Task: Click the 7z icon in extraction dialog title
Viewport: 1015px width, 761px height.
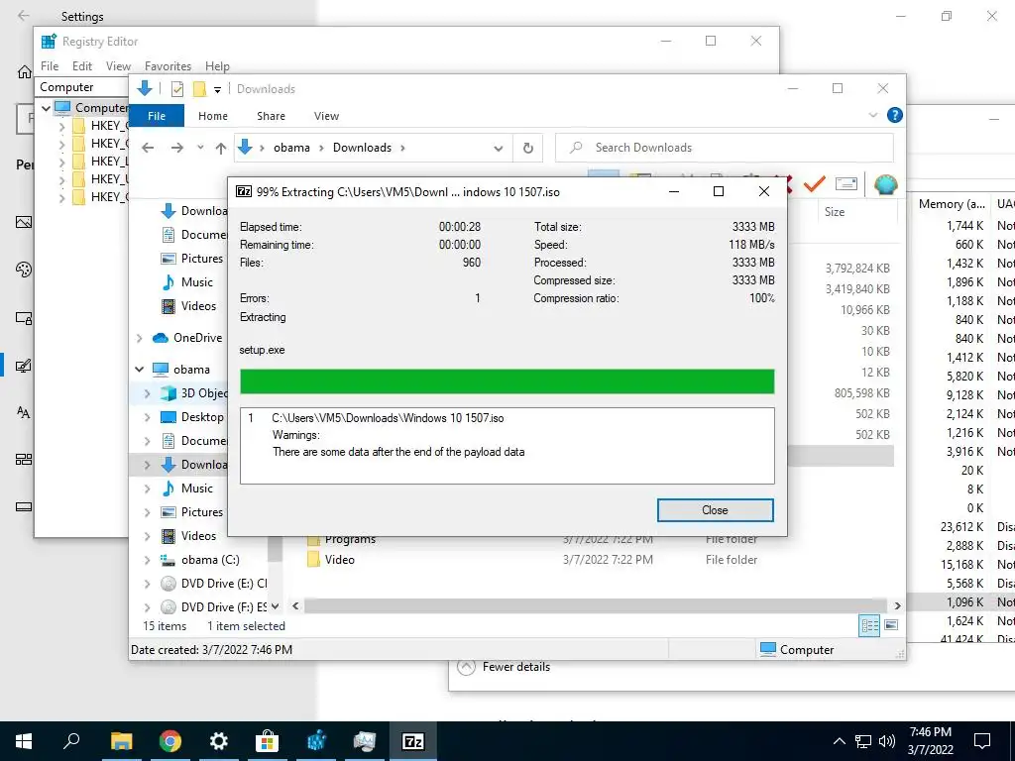Action: pyautogui.click(x=244, y=191)
